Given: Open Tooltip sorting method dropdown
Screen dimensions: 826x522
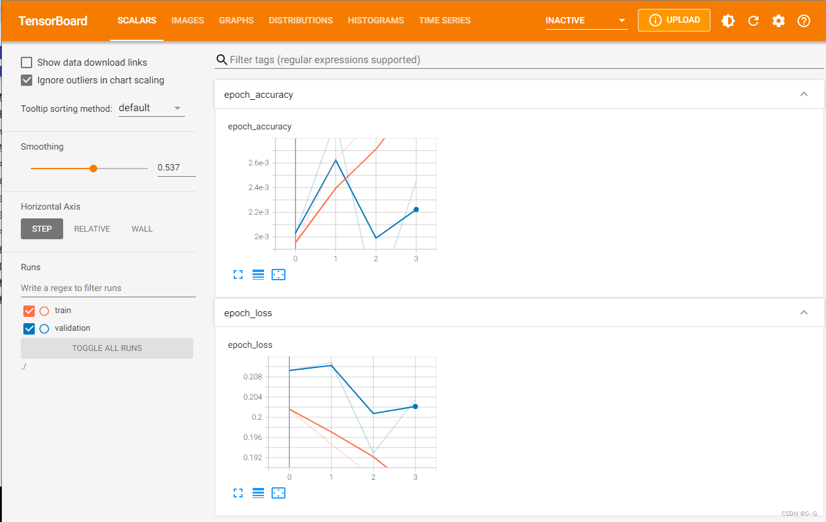Looking at the screenshot, I should (152, 108).
